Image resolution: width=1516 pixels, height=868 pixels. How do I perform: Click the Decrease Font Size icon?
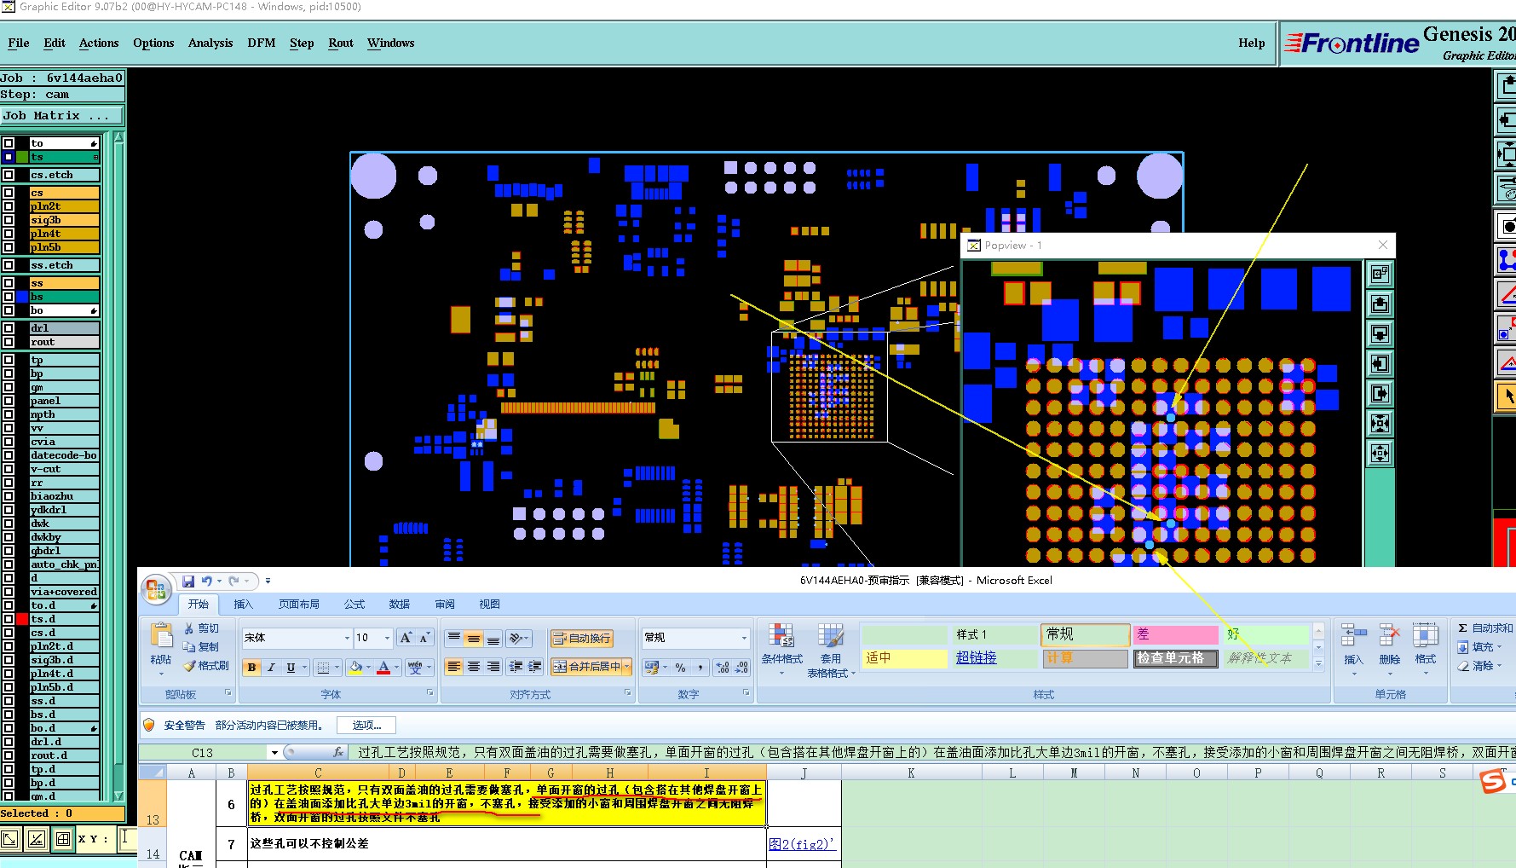point(424,638)
